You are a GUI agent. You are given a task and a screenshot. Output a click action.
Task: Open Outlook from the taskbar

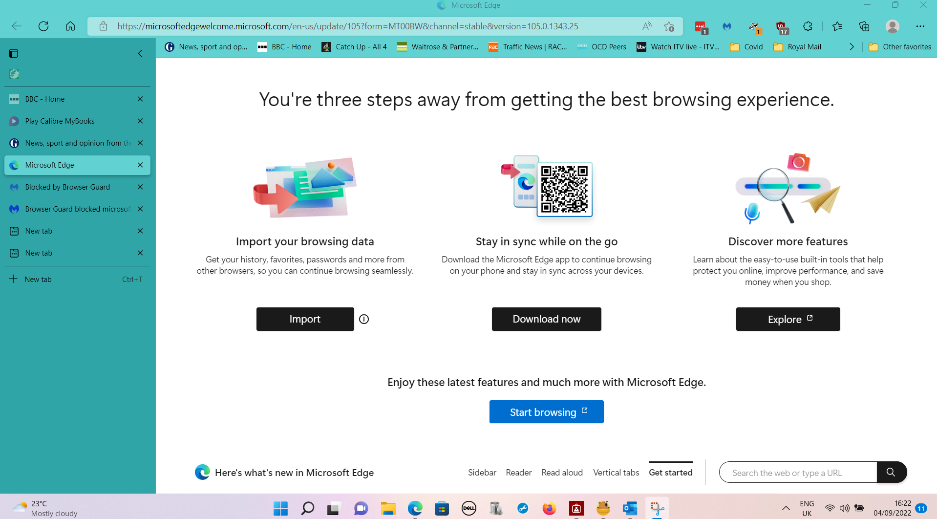coord(630,509)
